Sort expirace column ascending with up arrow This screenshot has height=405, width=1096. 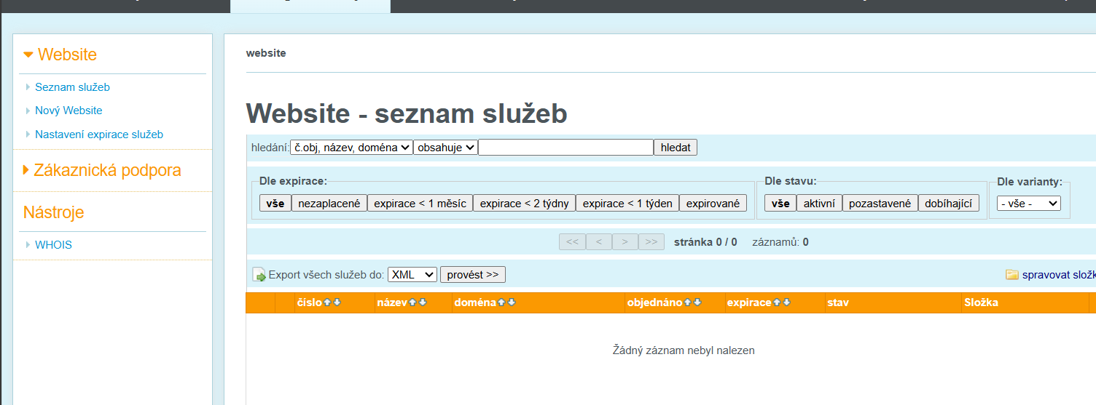pyautogui.click(x=777, y=302)
